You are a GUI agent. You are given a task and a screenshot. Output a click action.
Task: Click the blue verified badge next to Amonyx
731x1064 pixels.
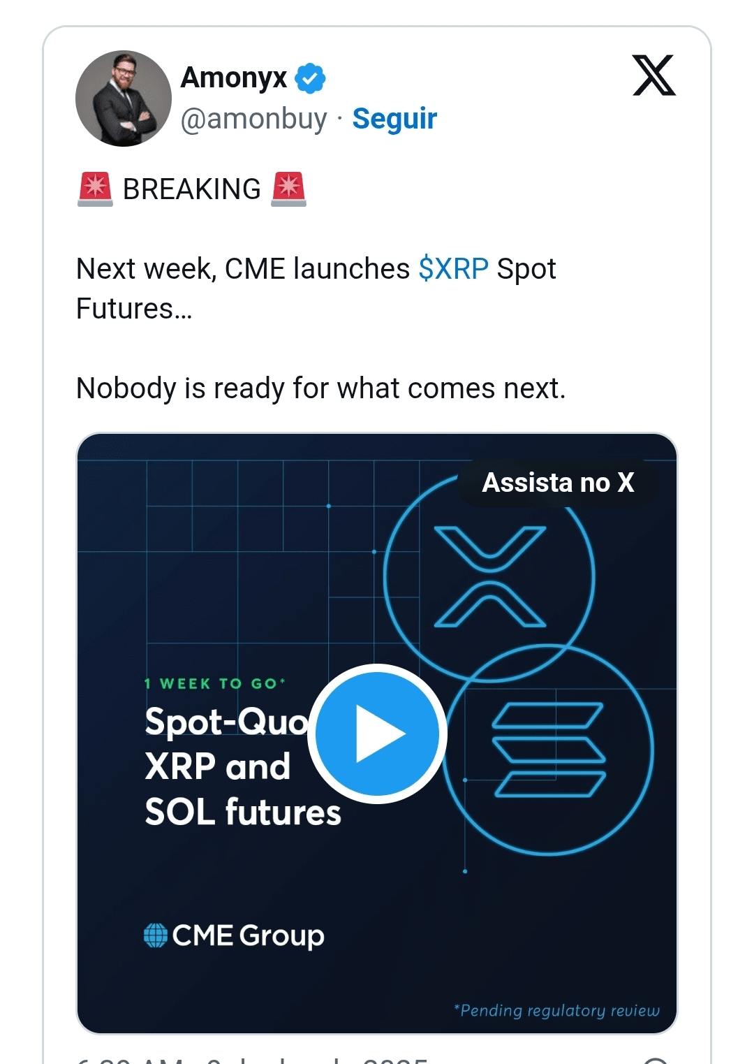tap(310, 78)
